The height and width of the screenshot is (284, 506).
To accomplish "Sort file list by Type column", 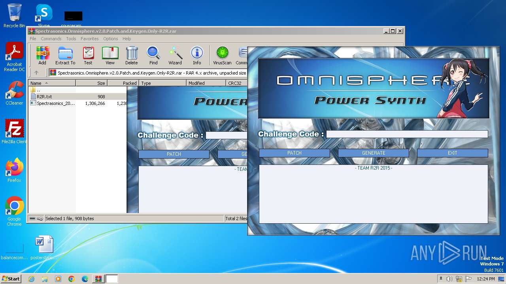I will pyautogui.click(x=162, y=83).
